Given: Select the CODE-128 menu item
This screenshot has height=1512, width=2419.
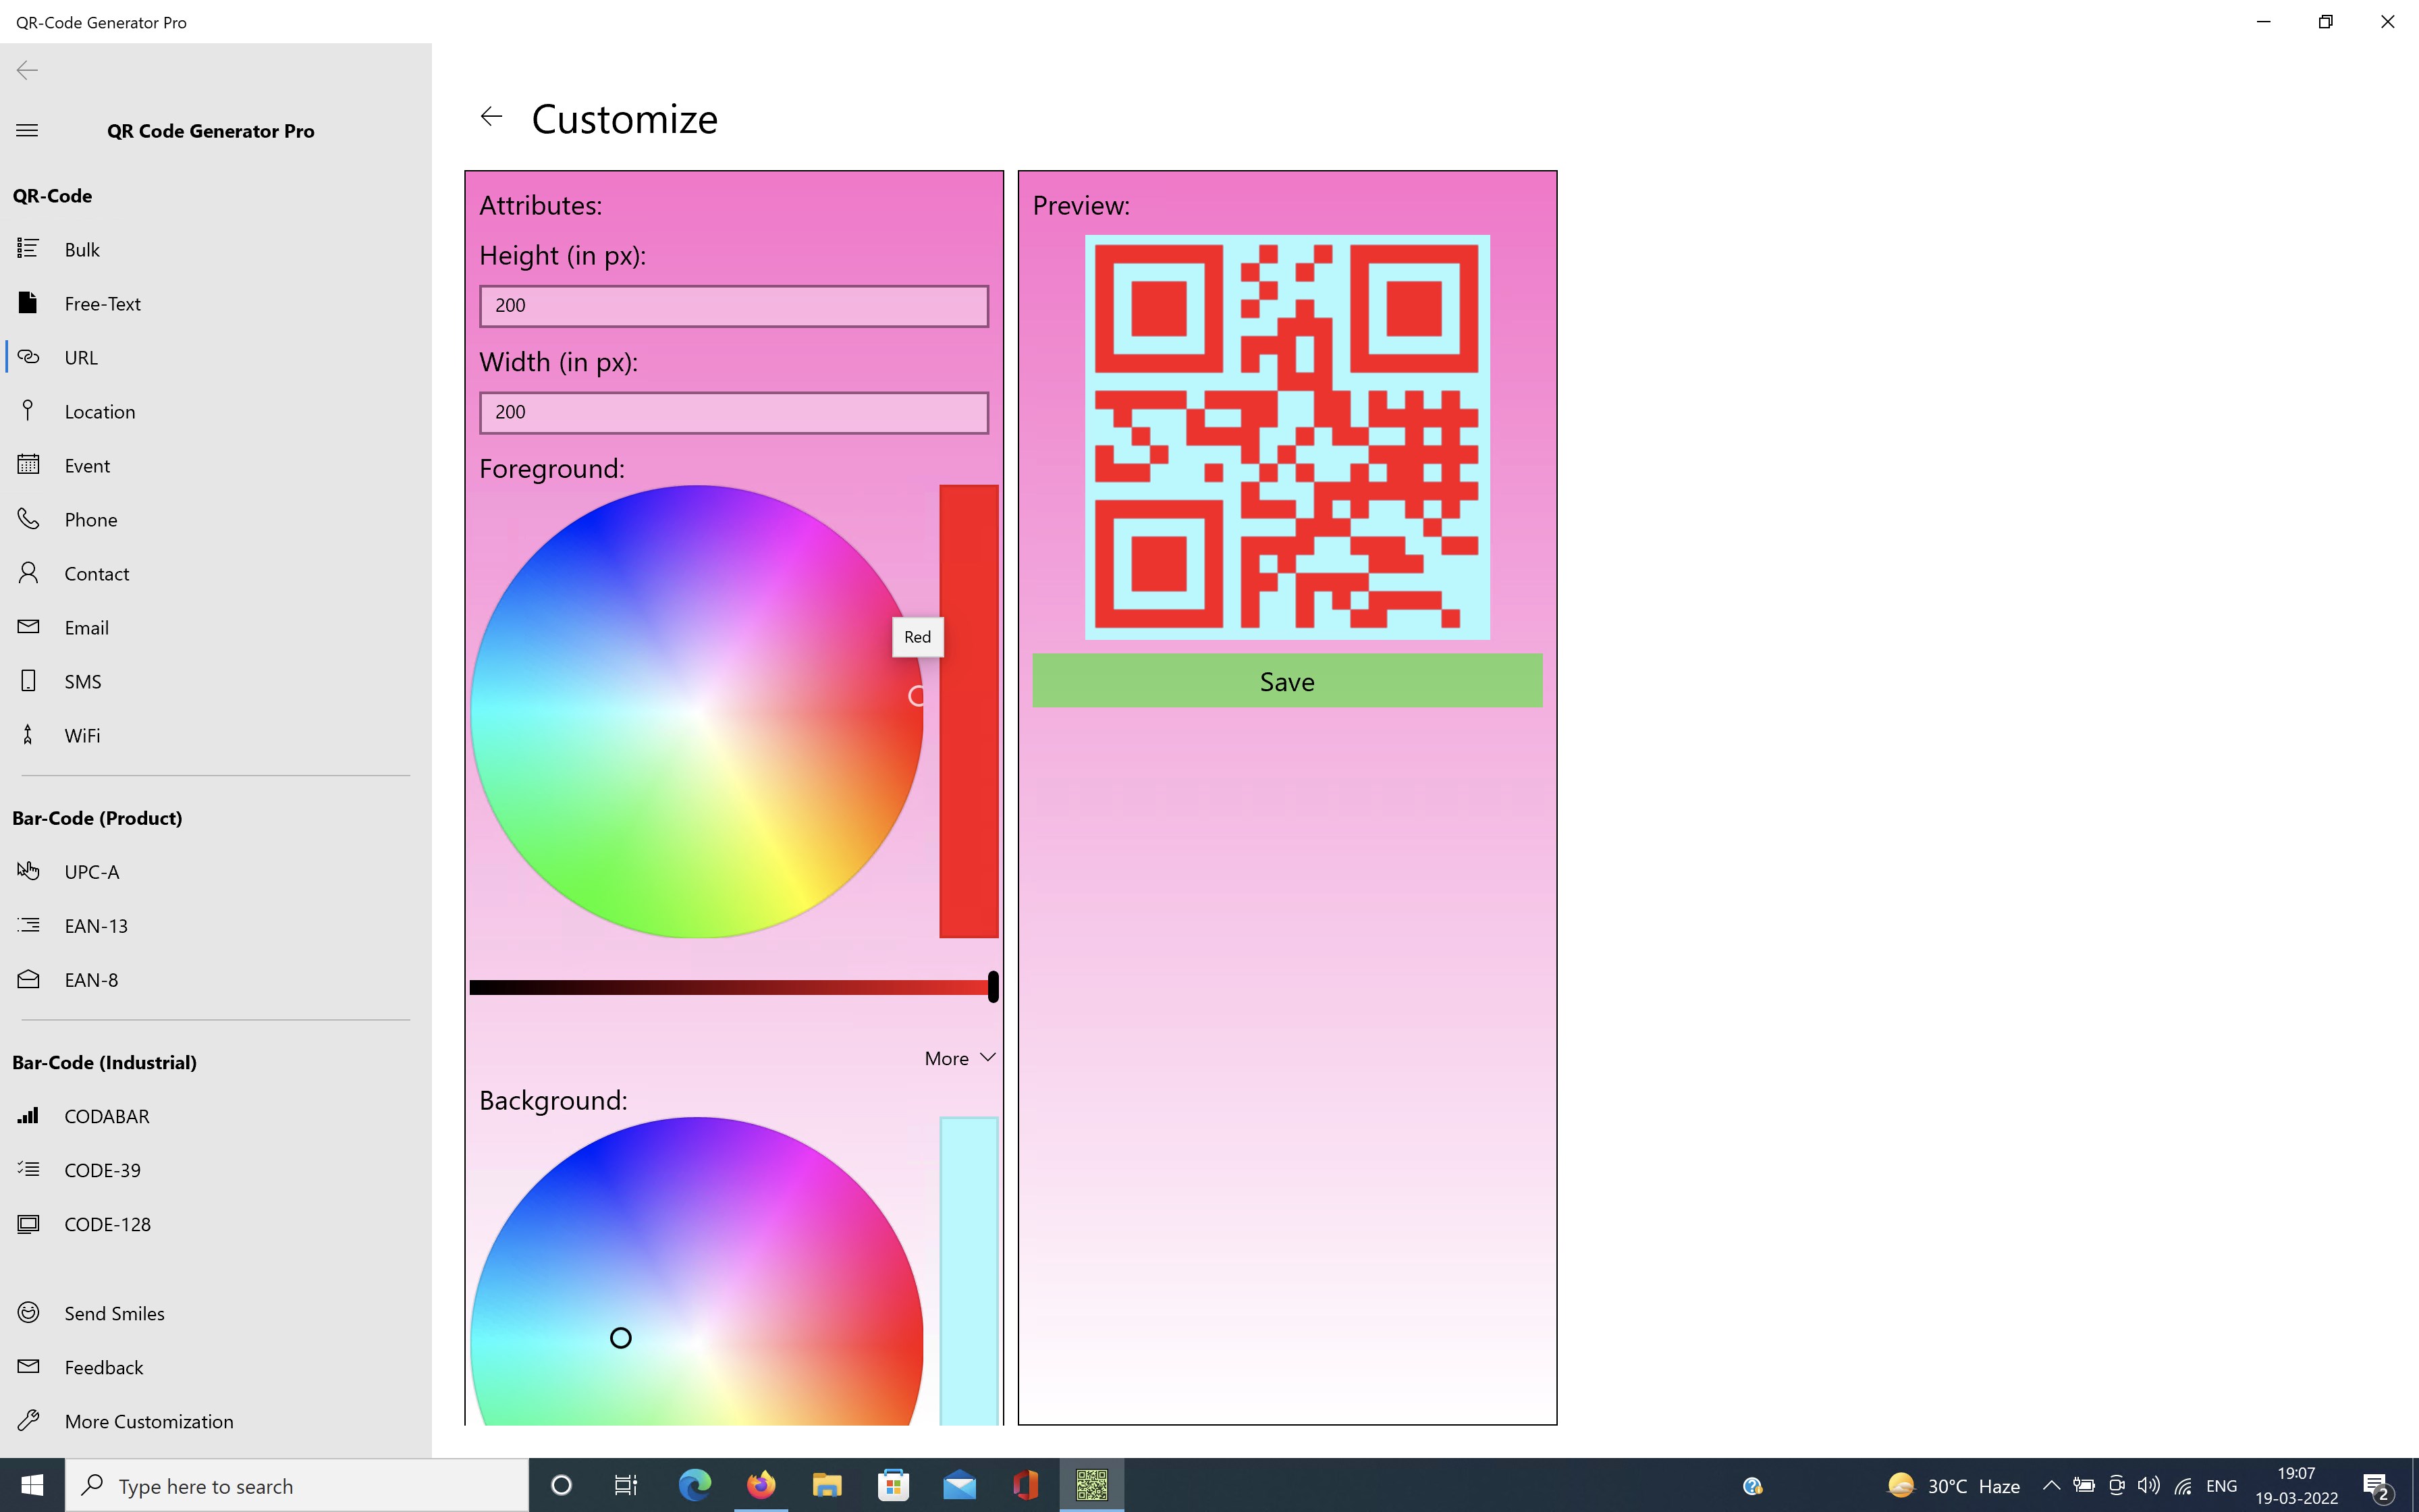Looking at the screenshot, I should click(x=216, y=1224).
